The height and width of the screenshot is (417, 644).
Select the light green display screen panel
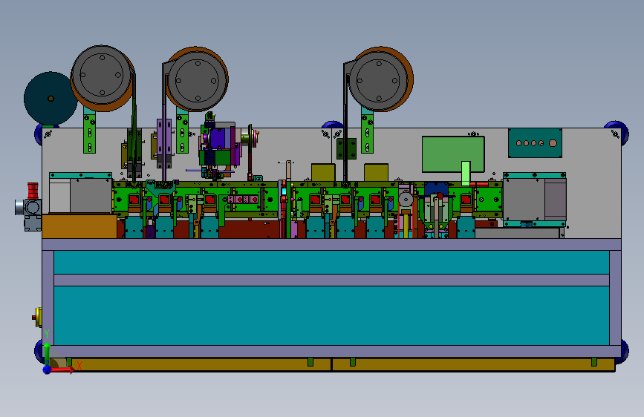pos(453,154)
